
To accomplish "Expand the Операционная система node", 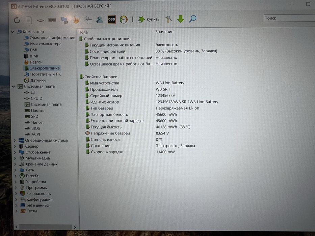I will point(15,141).
